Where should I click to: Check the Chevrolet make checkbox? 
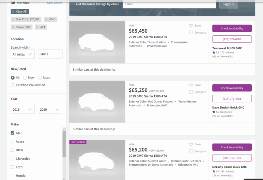[12, 158]
